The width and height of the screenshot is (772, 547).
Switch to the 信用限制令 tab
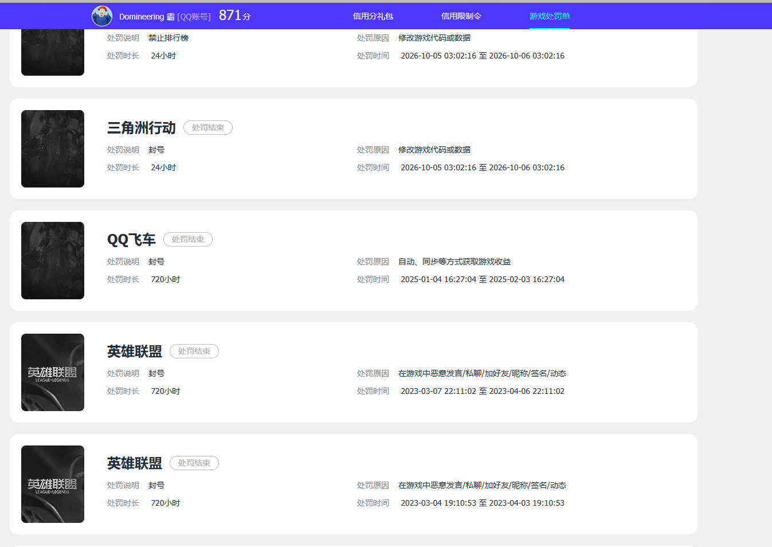(x=461, y=16)
